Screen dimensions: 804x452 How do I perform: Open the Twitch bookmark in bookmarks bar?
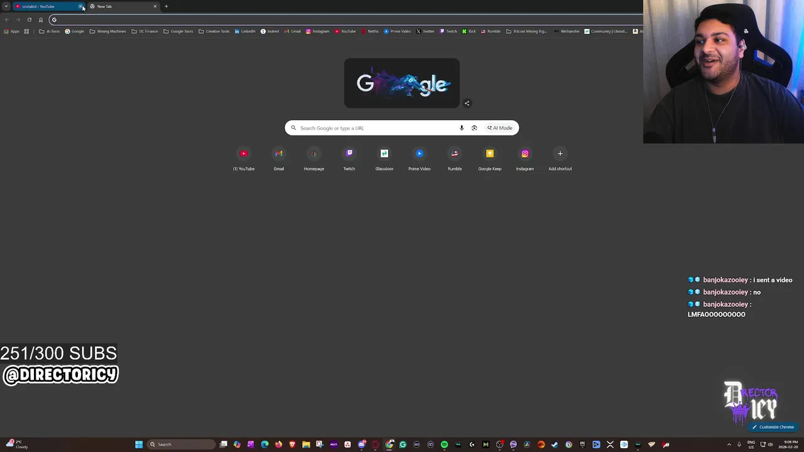click(x=448, y=31)
